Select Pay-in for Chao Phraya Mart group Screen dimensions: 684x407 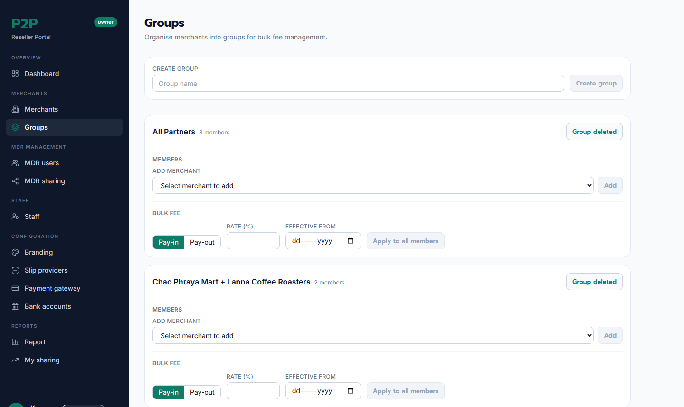169,392
